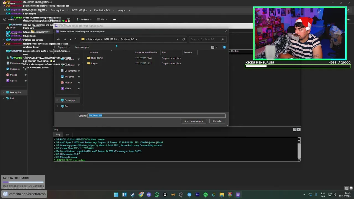354x199 pixels.
Task: Click Juegos breadcrumb in File Explorer window
Action: (x=121, y=11)
